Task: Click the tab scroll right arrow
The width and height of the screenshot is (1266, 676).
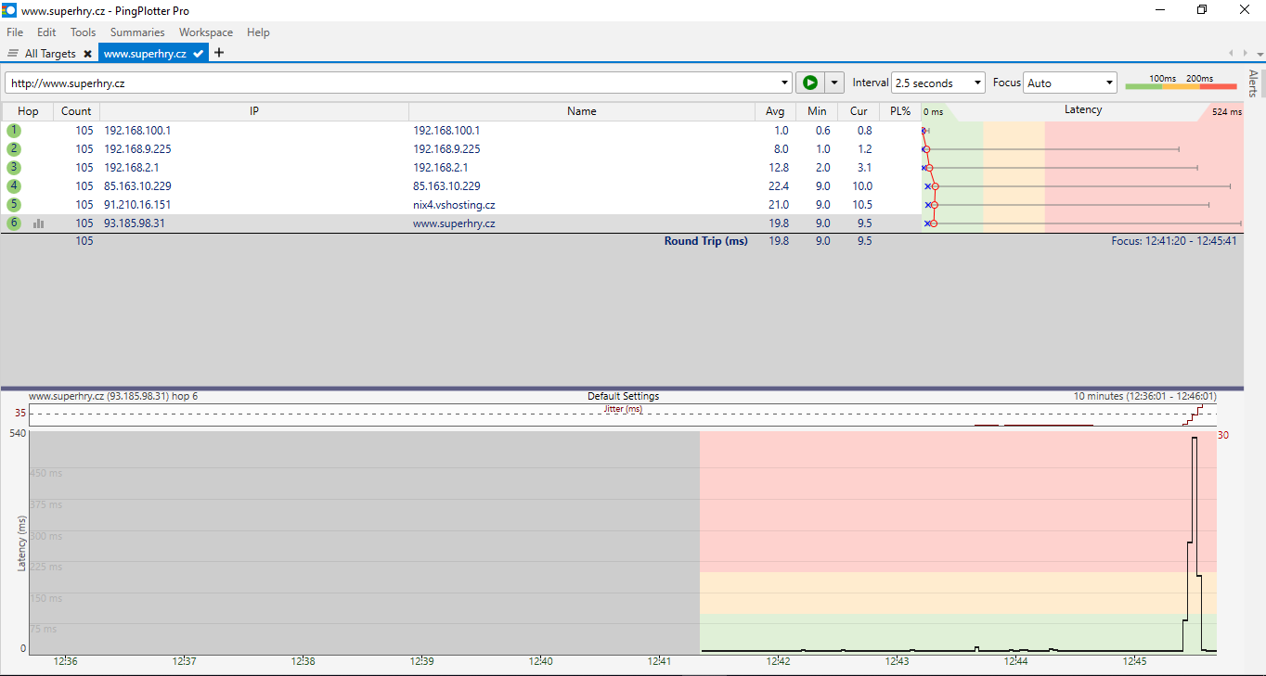Action: click(1243, 54)
